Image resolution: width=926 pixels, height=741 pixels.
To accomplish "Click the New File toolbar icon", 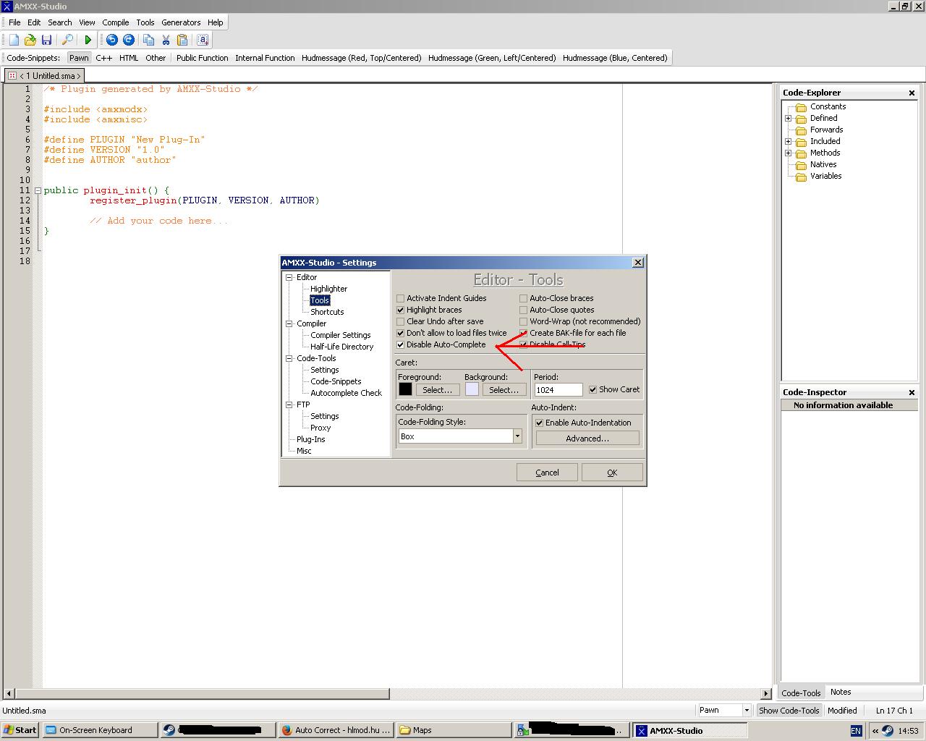I will [14, 41].
